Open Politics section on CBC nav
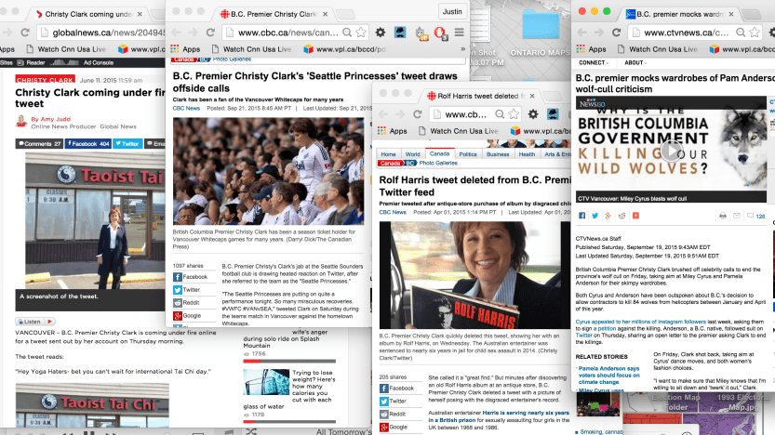 pyautogui.click(x=468, y=154)
